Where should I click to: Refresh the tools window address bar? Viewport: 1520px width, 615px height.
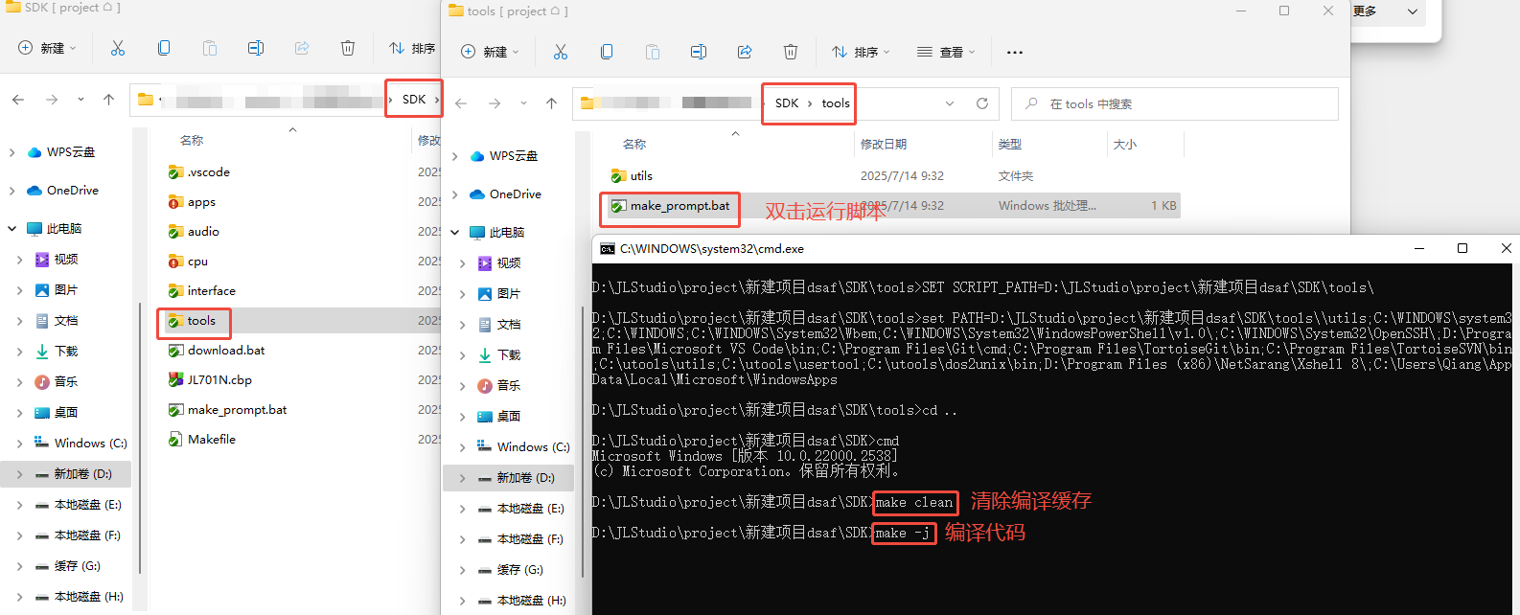[982, 103]
